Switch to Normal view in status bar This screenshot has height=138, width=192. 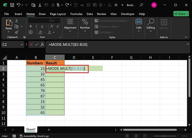coord(127,136)
